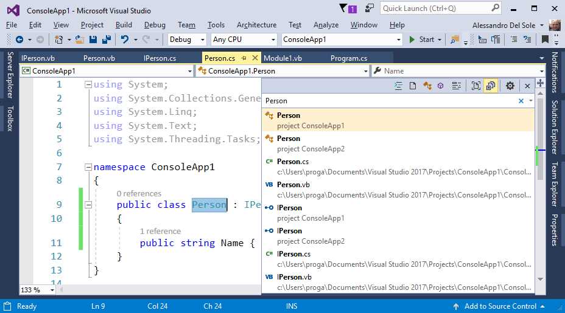Viewport: 565px width, 313px height.
Task: Open the Server Explorer side tab
Action: click(10, 75)
